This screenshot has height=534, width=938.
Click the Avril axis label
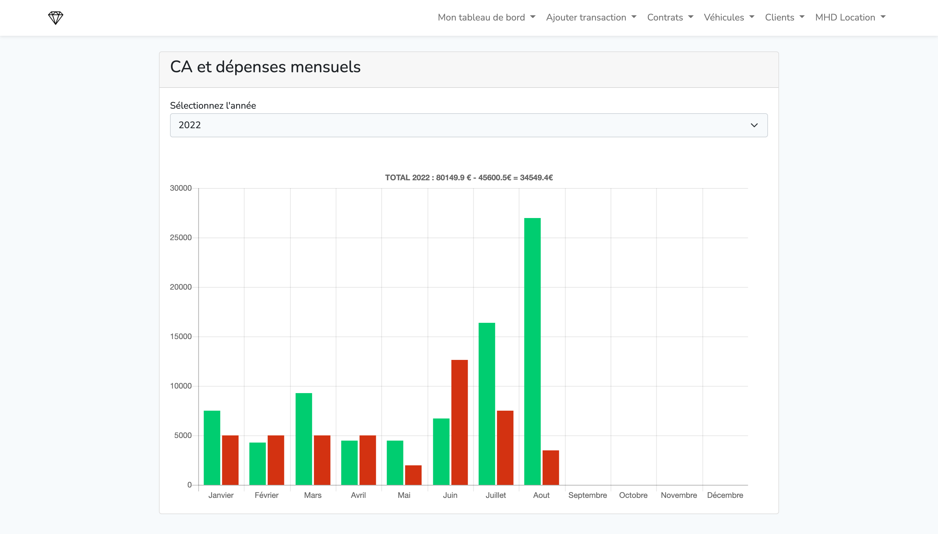(x=358, y=495)
